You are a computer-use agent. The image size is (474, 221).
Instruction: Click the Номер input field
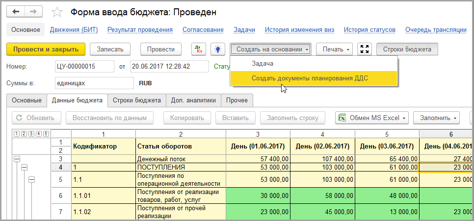85,66
